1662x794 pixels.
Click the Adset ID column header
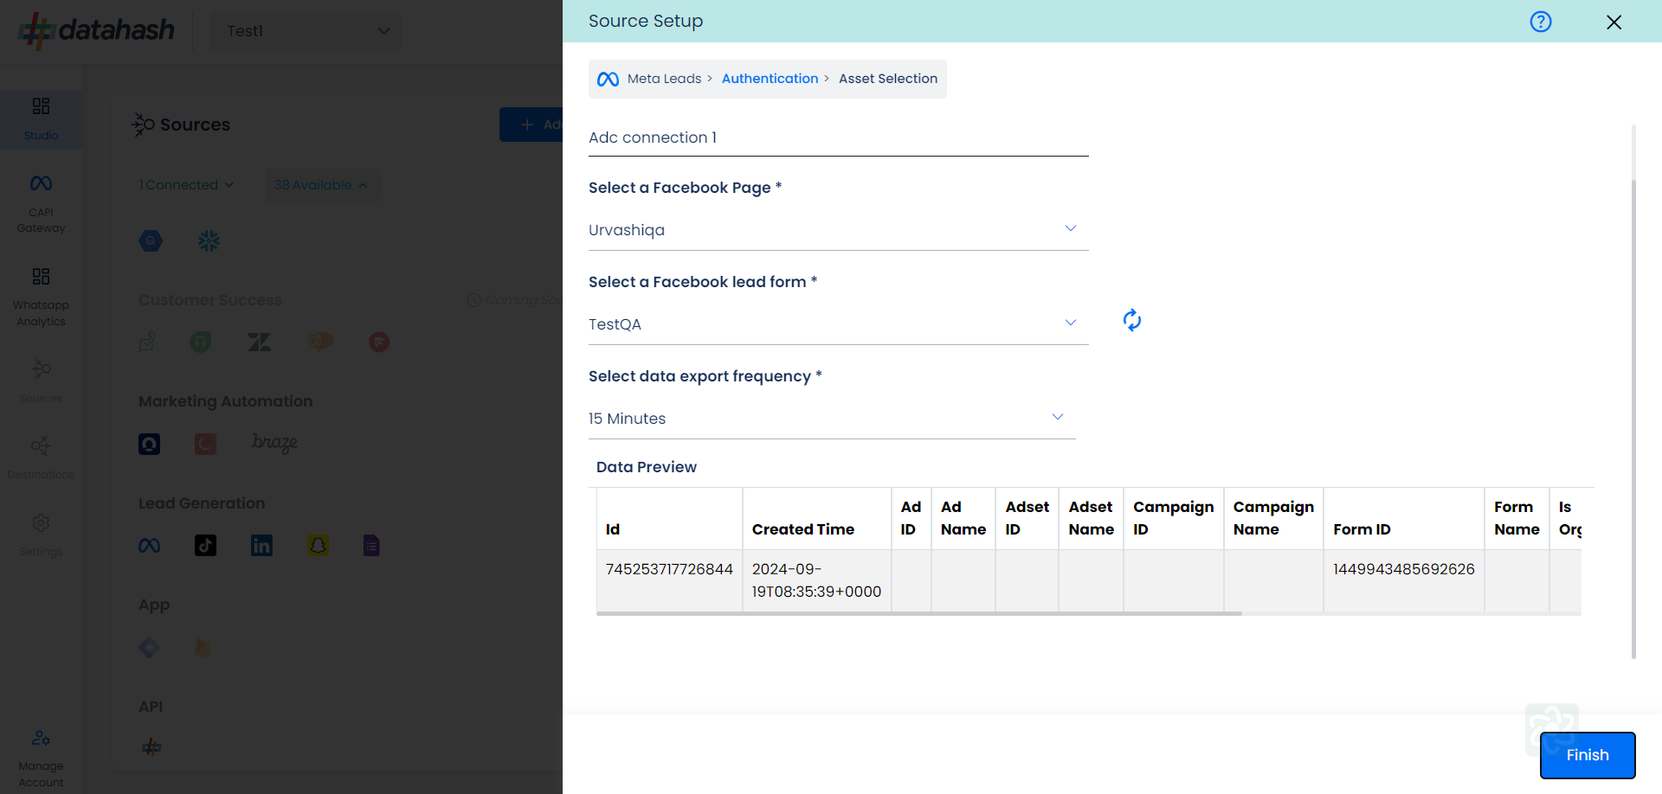tap(1027, 518)
